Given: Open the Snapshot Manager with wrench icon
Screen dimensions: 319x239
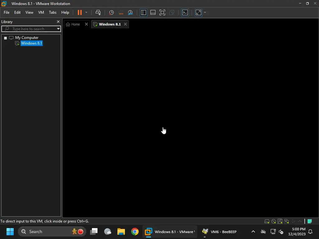Looking at the screenshot, I should click(x=130, y=12).
